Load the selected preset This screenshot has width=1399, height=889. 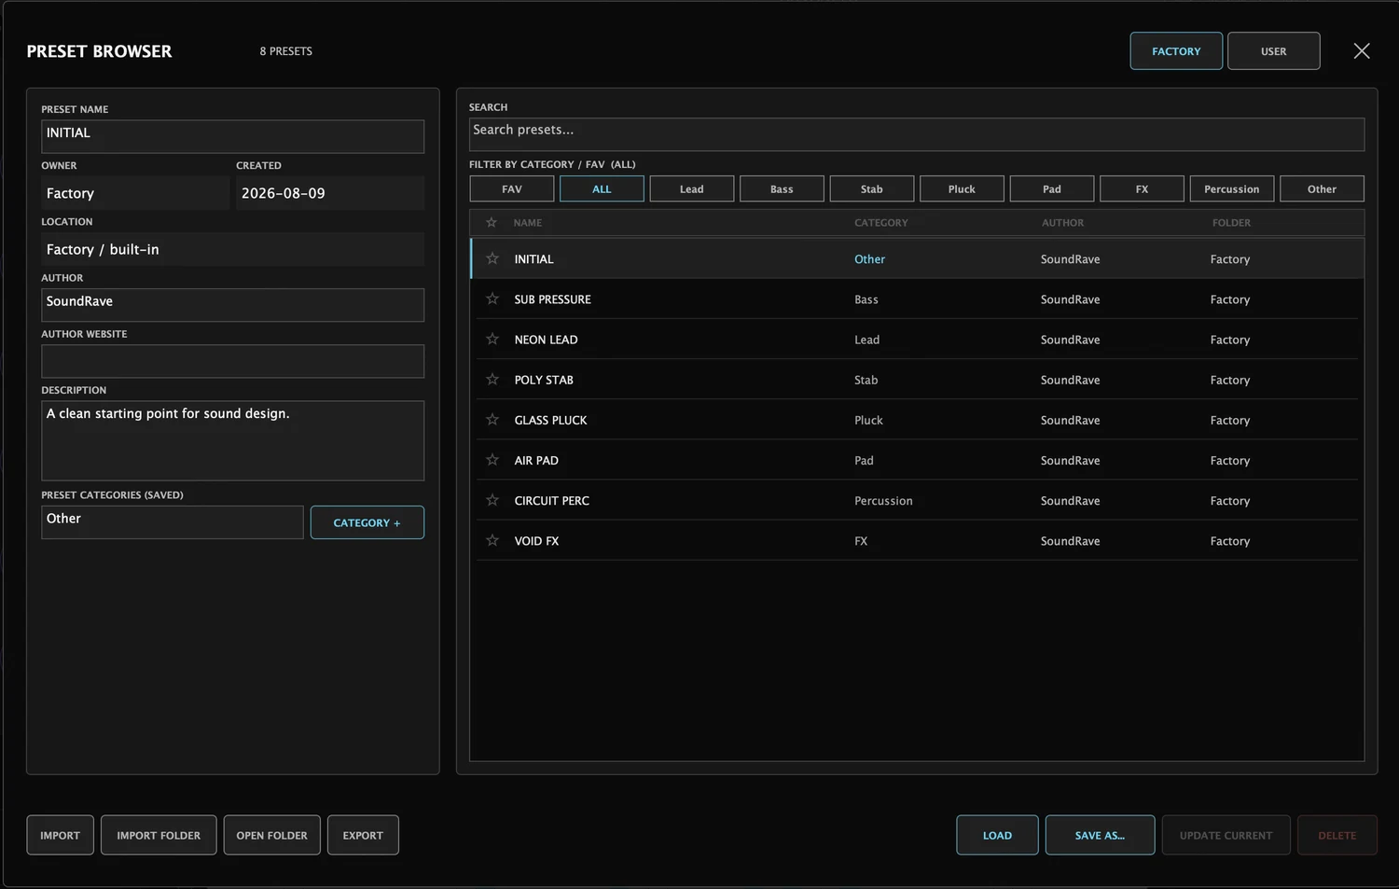(997, 835)
